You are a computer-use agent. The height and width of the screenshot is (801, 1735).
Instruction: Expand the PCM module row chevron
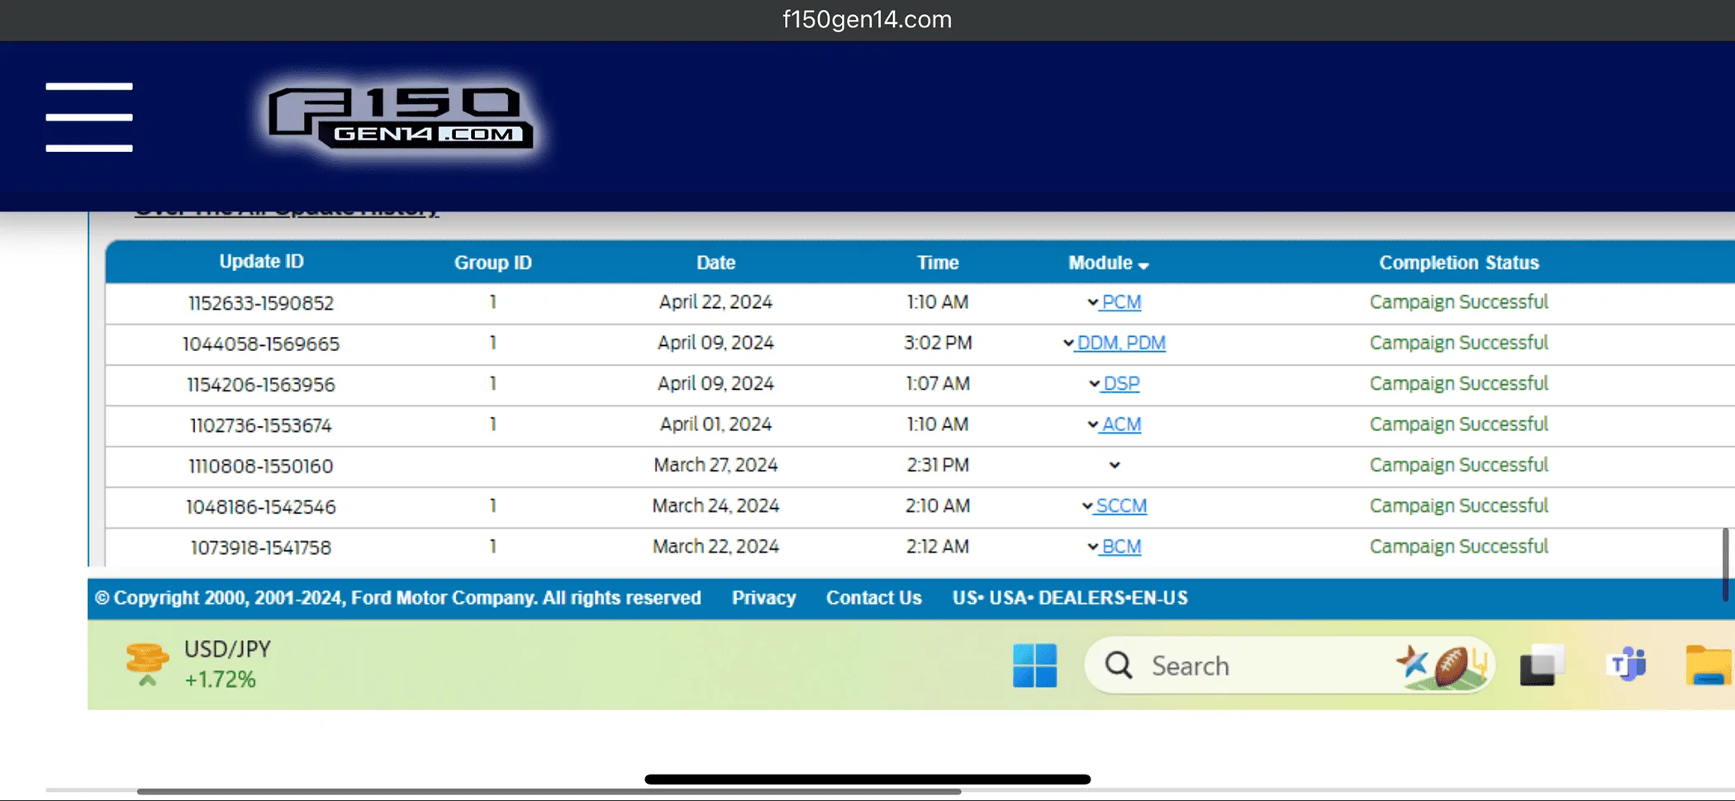click(1092, 303)
